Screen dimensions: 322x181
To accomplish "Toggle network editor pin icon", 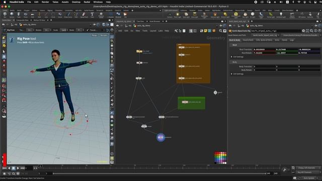I will click(221, 26).
